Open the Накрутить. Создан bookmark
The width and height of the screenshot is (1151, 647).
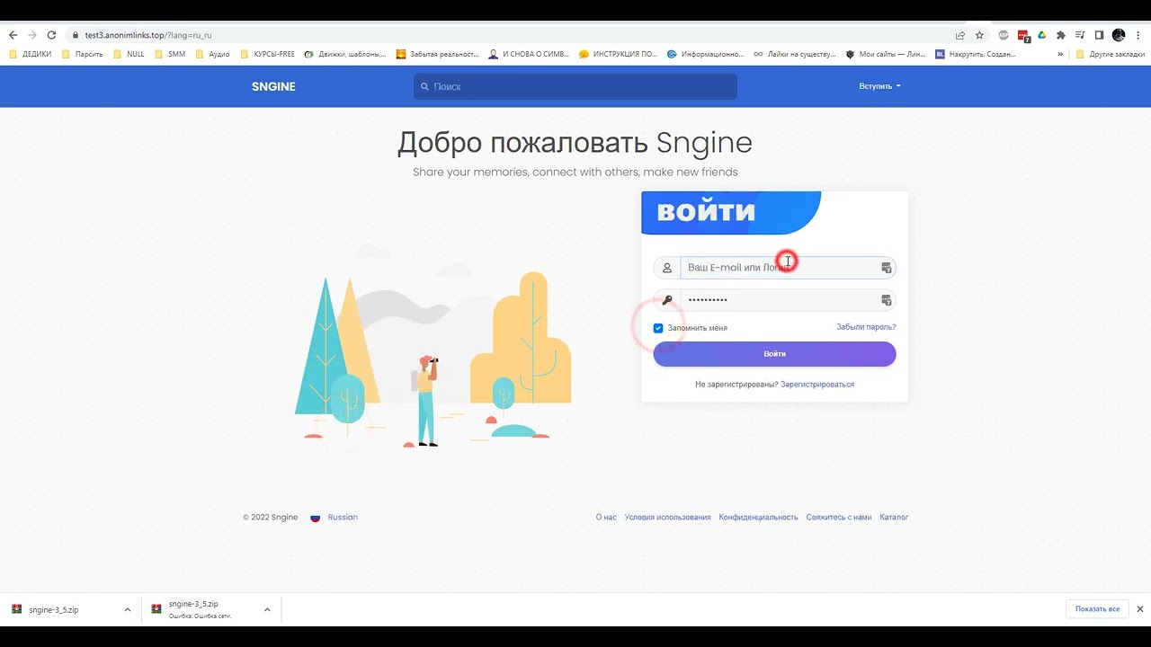(x=976, y=54)
